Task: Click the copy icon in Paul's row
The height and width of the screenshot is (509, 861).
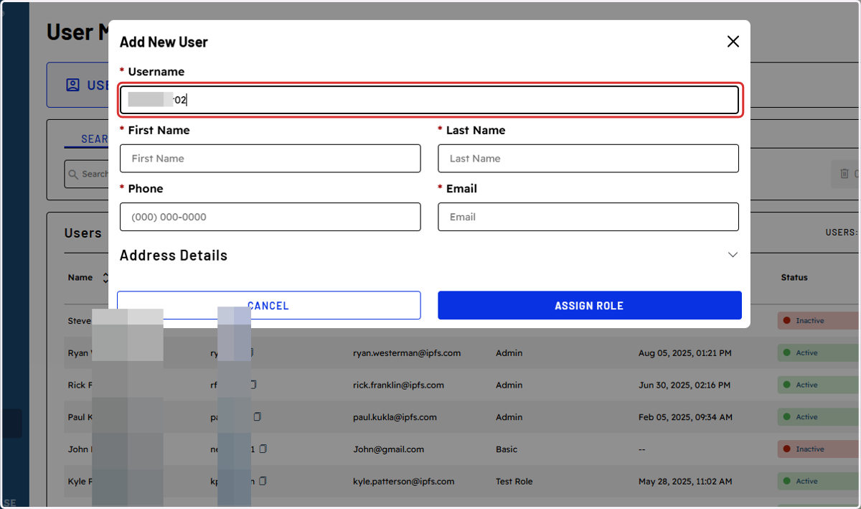Action: [x=258, y=417]
